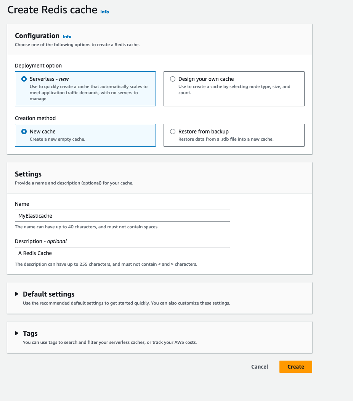Focus the Name field containing MyElasticache
The image size is (353, 401).
click(x=122, y=216)
